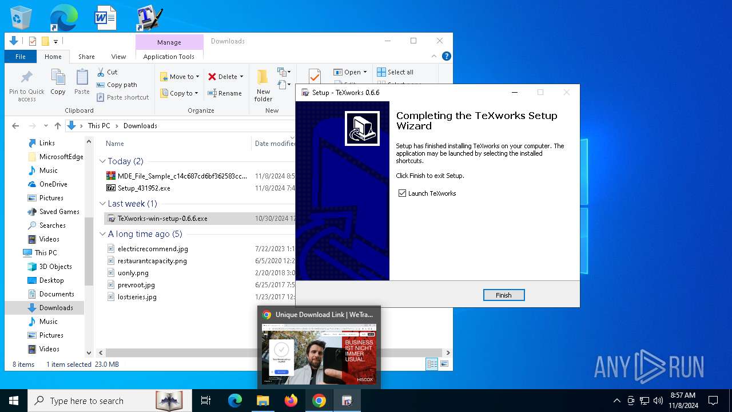
Task: Click Explorer Help question icon
Action: click(447, 56)
